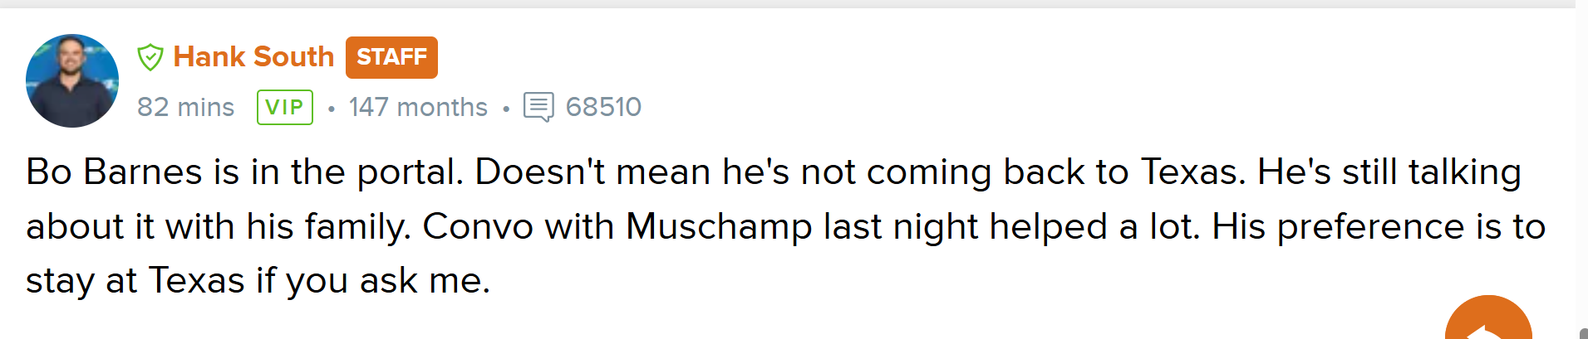Viewport: 1588px width, 339px height.
Task: Click the post count speech bubble icon
Action: pyautogui.click(x=538, y=107)
